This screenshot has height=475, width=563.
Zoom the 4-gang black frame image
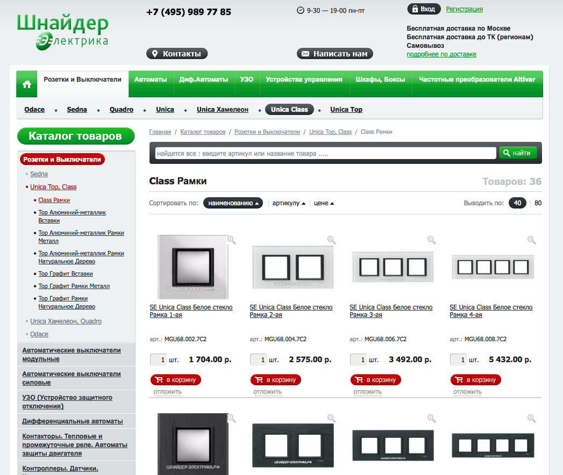[532, 419]
